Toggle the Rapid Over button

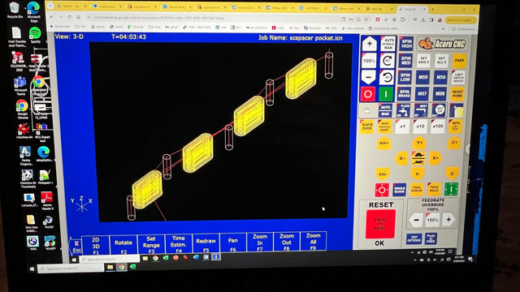366,127
